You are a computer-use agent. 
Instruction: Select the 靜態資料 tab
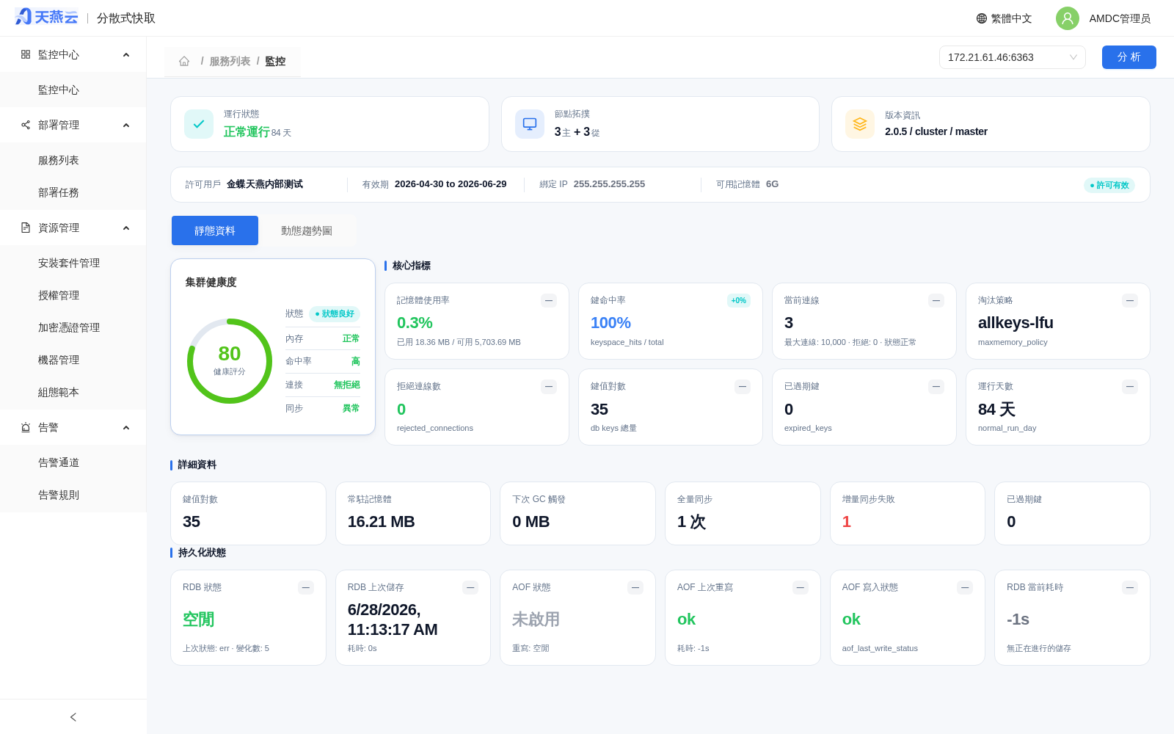[215, 230]
